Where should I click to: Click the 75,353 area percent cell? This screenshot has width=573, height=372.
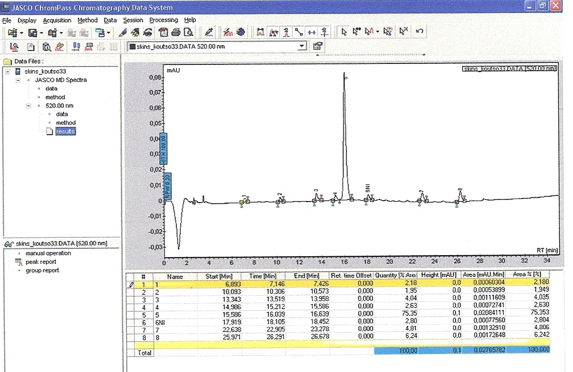pos(528,312)
